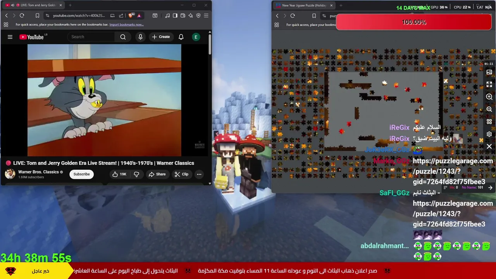Arrange puzzle pieces with grid icon
Image resolution: width=496 pixels, height=279 pixels.
pyautogui.click(x=489, y=122)
